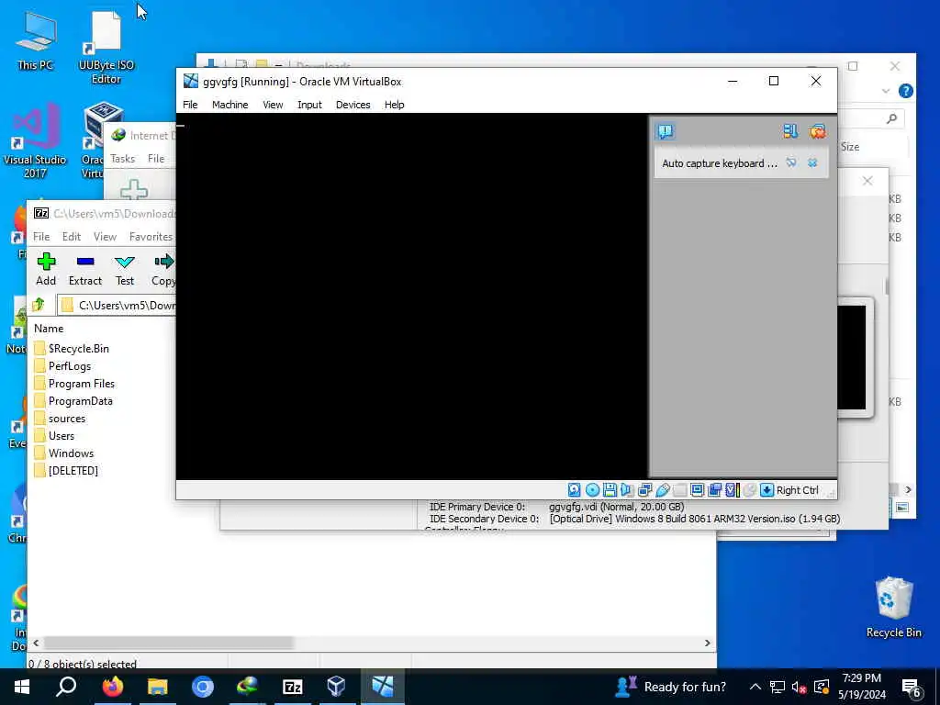This screenshot has width=940, height=705.
Task: Click the Copy button in 7-Zip
Action: [x=163, y=269]
